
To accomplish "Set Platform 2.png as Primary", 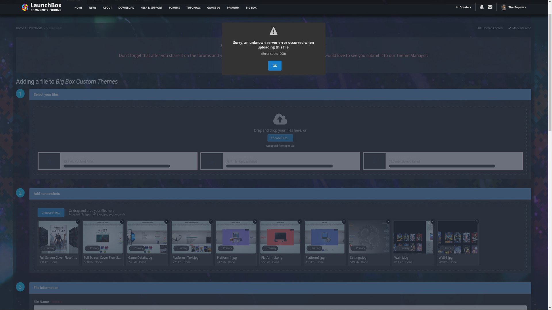I will pyautogui.click(x=270, y=248).
